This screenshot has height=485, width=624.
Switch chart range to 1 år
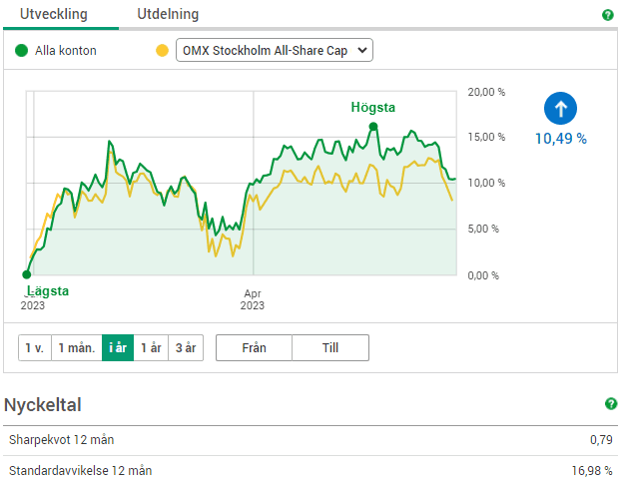(x=151, y=347)
